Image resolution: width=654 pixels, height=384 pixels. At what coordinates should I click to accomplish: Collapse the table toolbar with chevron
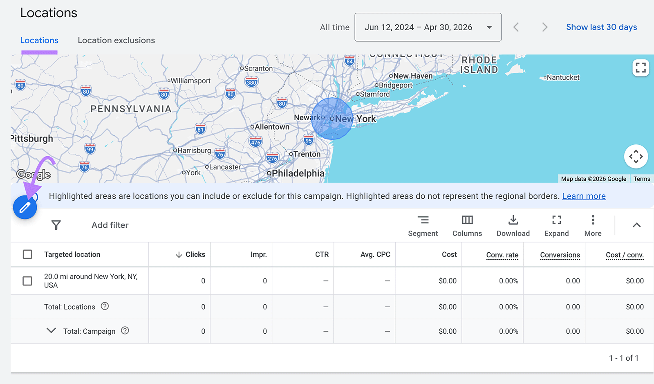[x=636, y=225]
